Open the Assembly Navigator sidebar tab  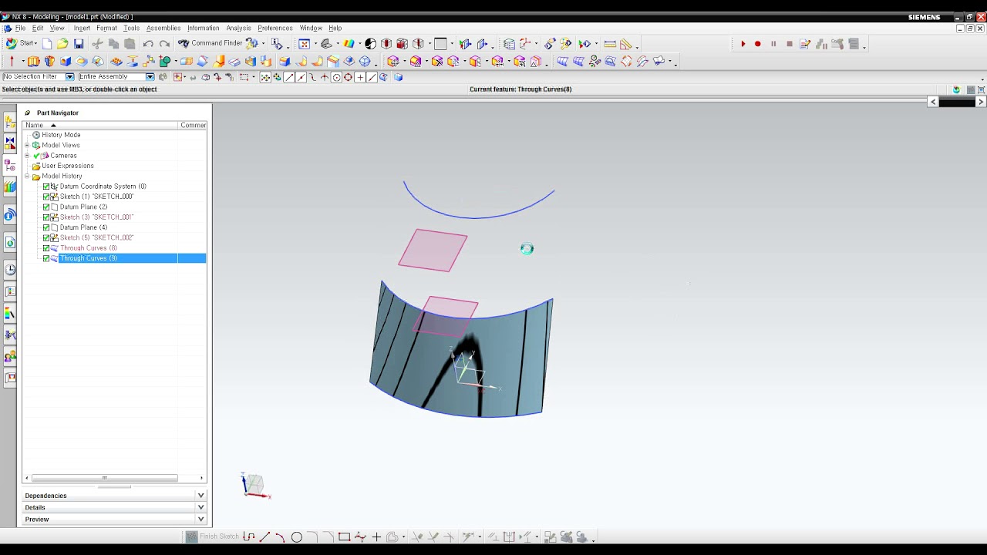click(10, 121)
